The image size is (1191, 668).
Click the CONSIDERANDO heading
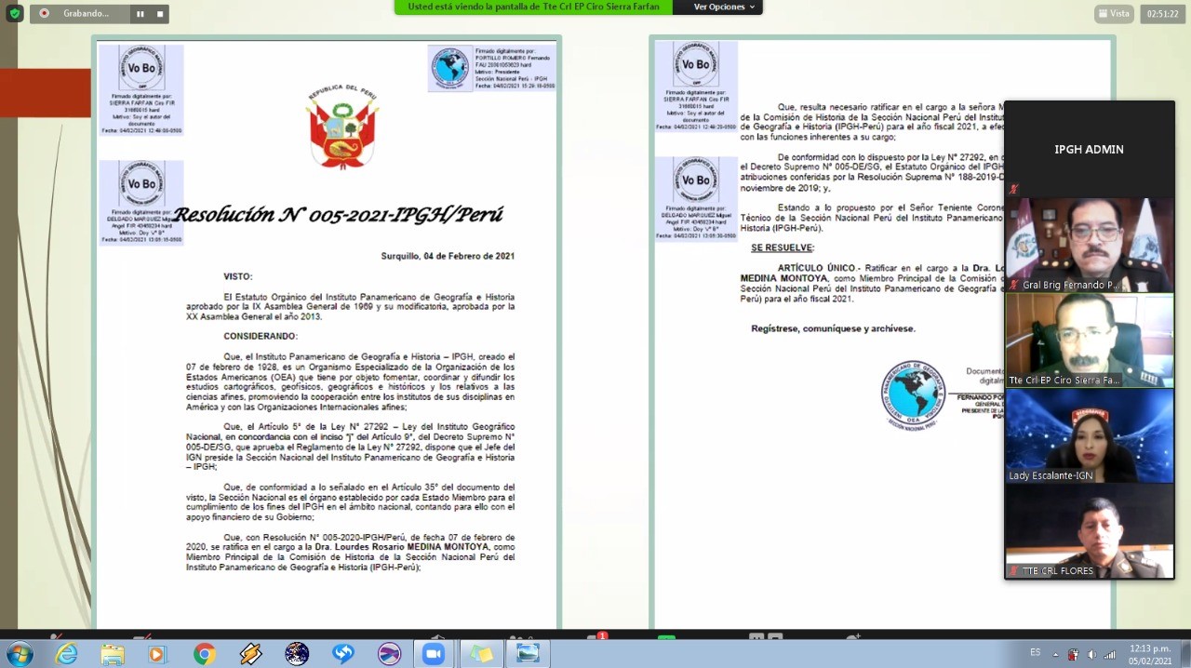click(261, 336)
